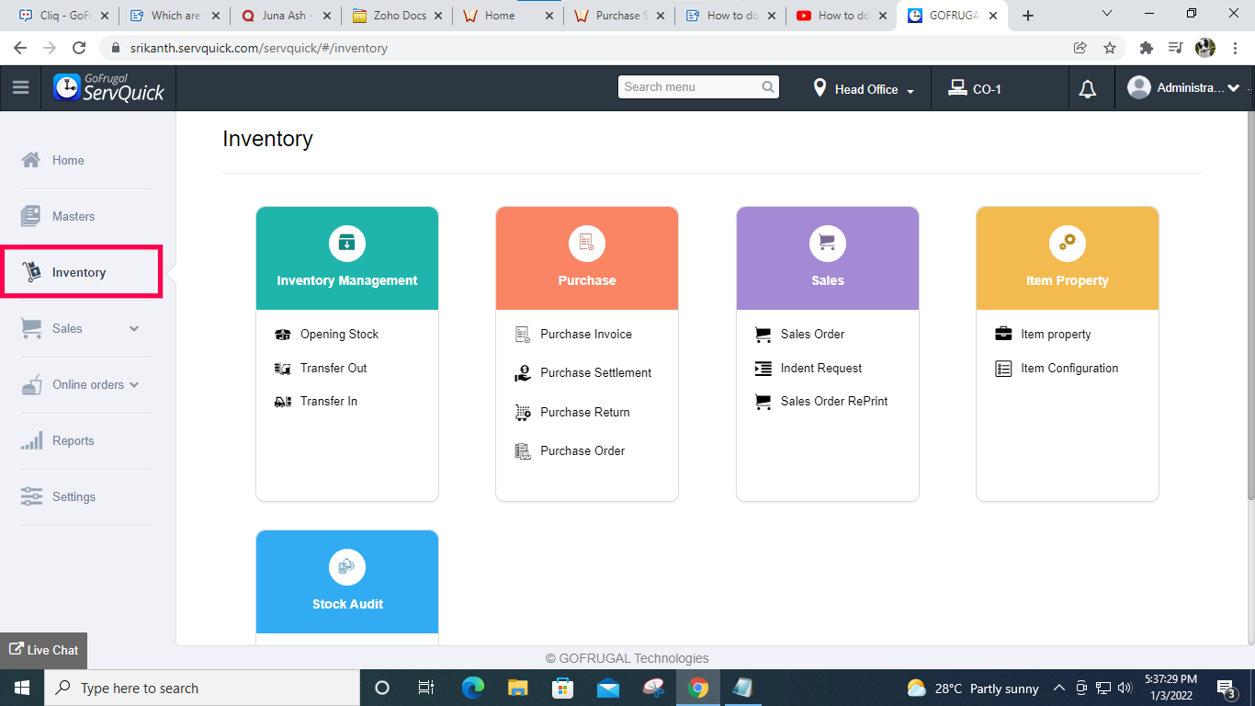The height and width of the screenshot is (706, 1255).
Task: Click the Sales Order cart icon
Action: pyautogui.click(x=763, y=335)
